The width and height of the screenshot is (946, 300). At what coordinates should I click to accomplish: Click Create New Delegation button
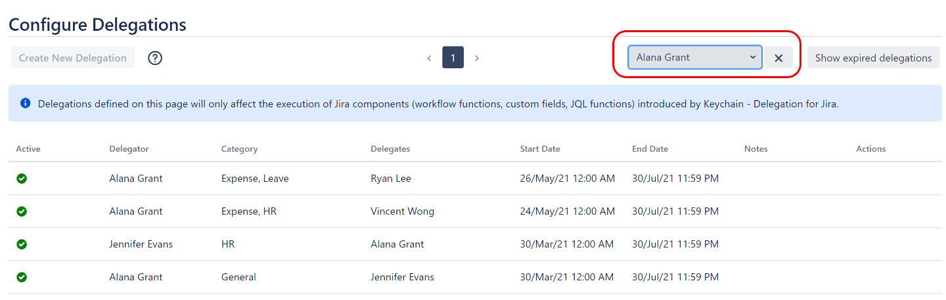tap(72, 58)
